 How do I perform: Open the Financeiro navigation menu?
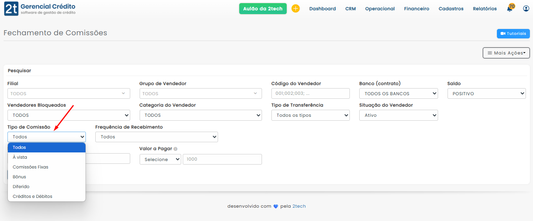(417, 9)
